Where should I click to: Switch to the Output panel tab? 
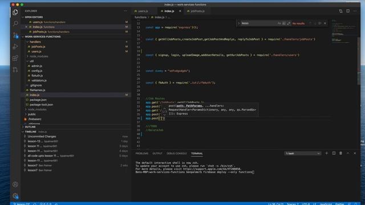(x=157, y=153)
